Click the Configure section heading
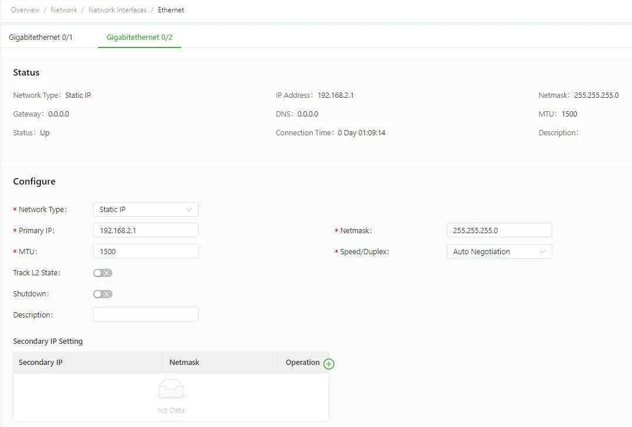 (34, 182)
